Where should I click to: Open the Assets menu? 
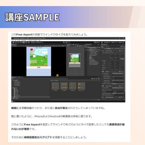click(19, 40)
